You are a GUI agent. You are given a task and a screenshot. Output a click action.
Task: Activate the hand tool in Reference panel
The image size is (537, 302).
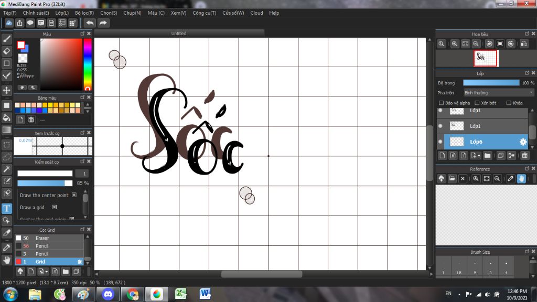(x=521, y=179)
